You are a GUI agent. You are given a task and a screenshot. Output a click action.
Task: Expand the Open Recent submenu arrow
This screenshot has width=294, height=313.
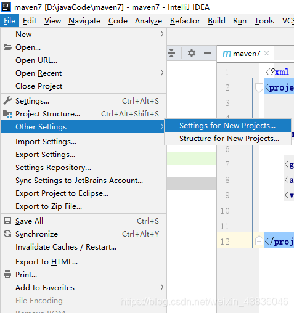[162, 73]
